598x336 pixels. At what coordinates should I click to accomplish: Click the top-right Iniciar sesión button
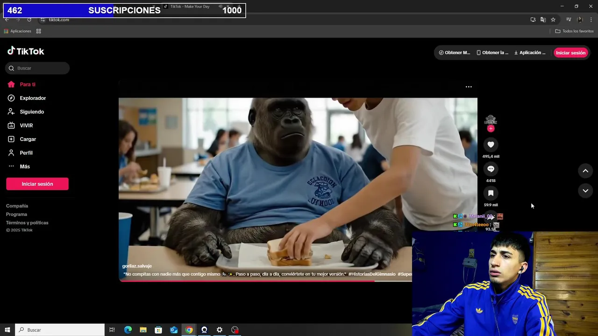coord(570,53)
